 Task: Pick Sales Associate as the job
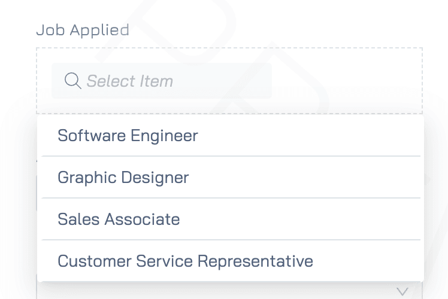[231, 219]
